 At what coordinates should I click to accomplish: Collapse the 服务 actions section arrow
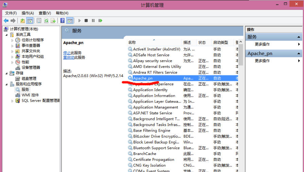coord(299,37)
